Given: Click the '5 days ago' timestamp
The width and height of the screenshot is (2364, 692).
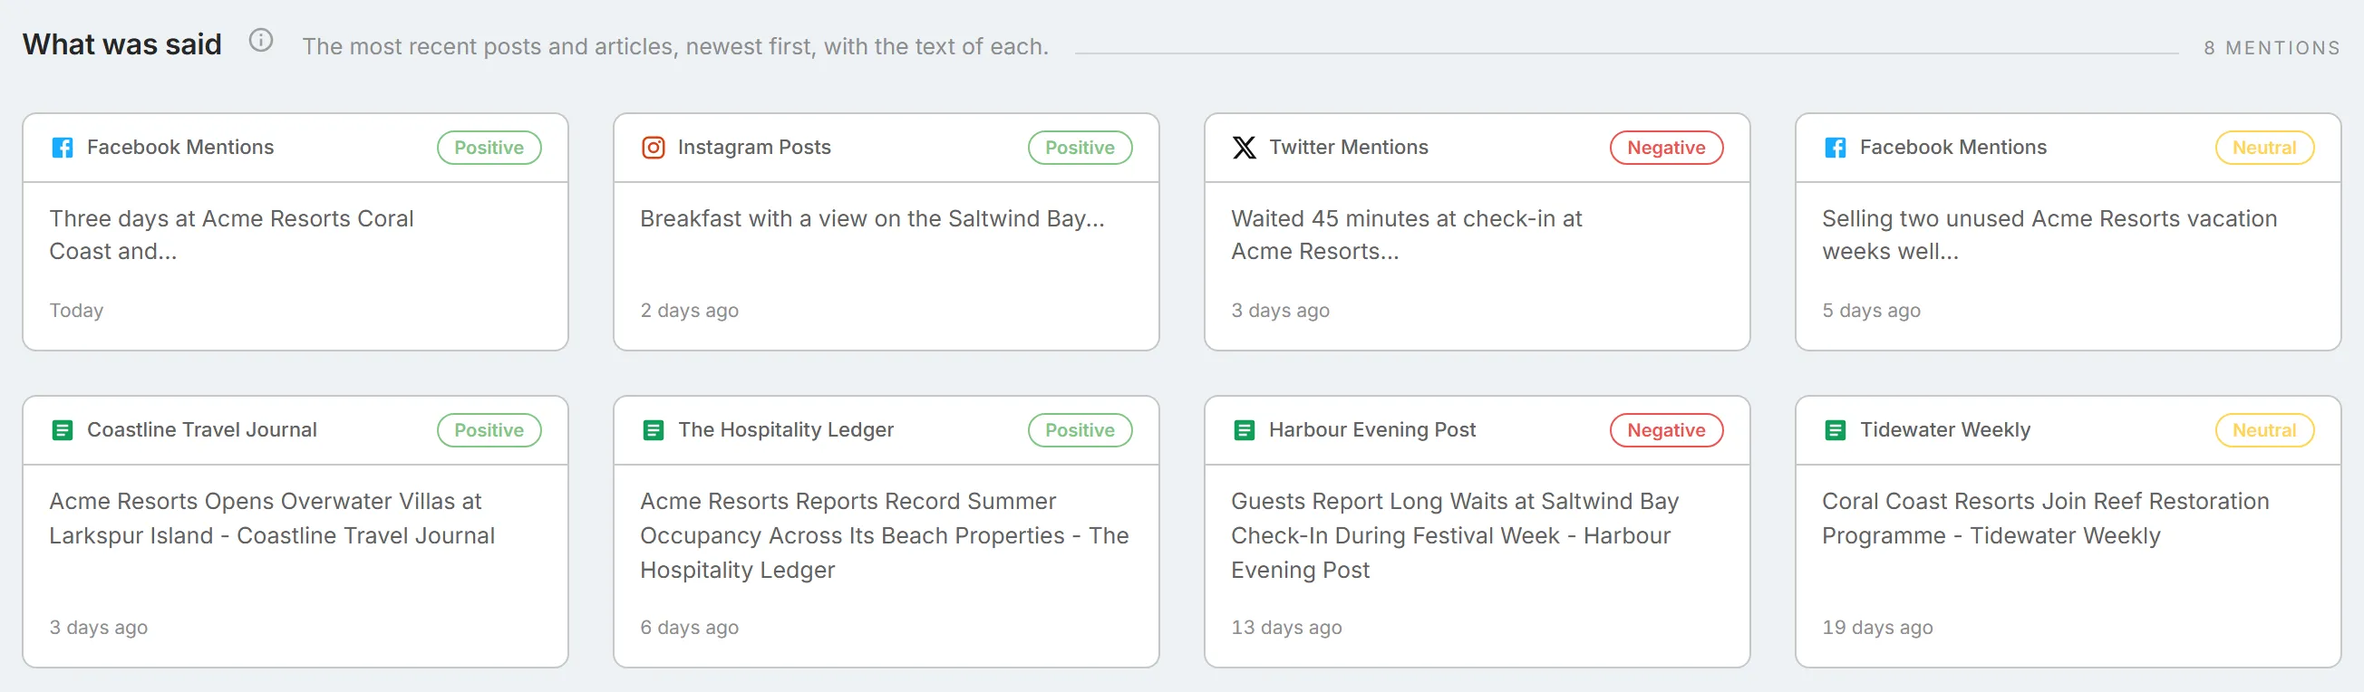Looking at the screenshot, I should click(x=1871, y=311).
